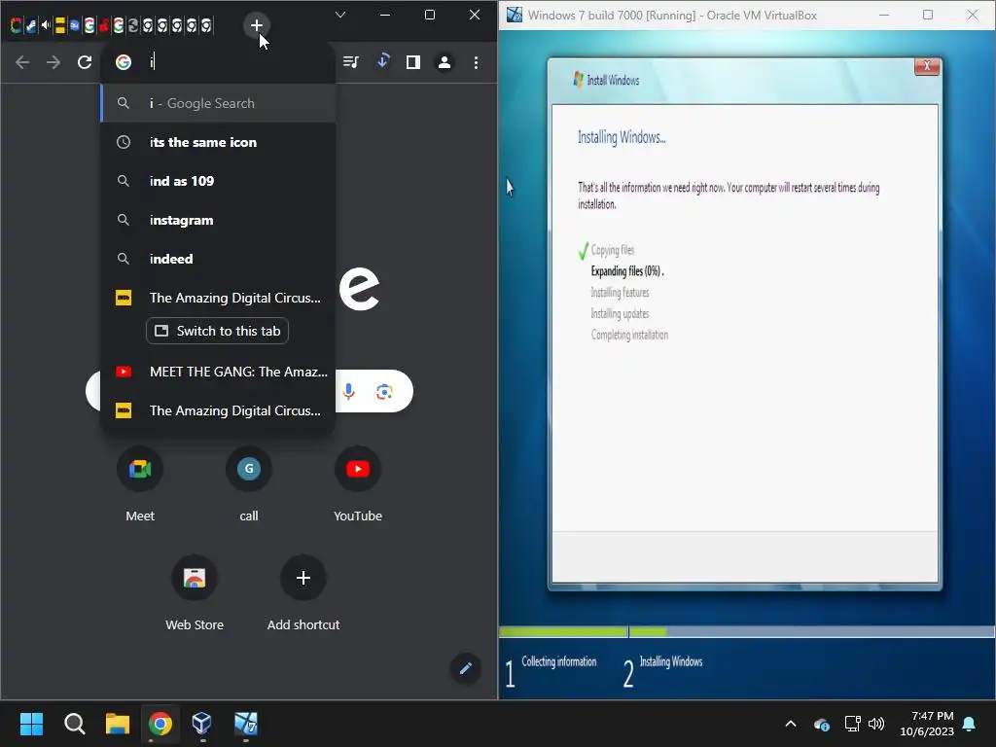Select the last 'The Amazing Digital Circus' suggestion

tap(218, 410)
